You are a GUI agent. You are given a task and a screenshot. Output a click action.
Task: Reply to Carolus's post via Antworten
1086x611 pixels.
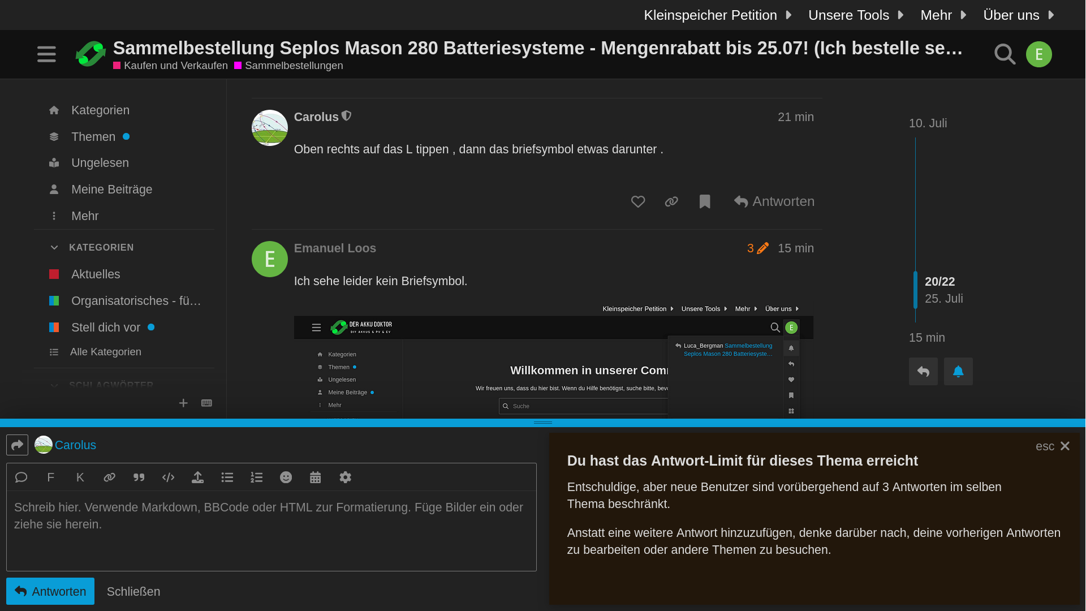tap(774, 201)
